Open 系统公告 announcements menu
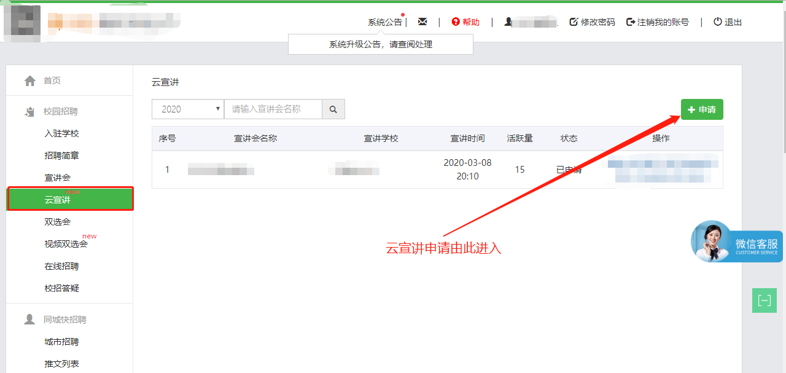Viewport: 786px width, 373px height. [x=384, y=22]
